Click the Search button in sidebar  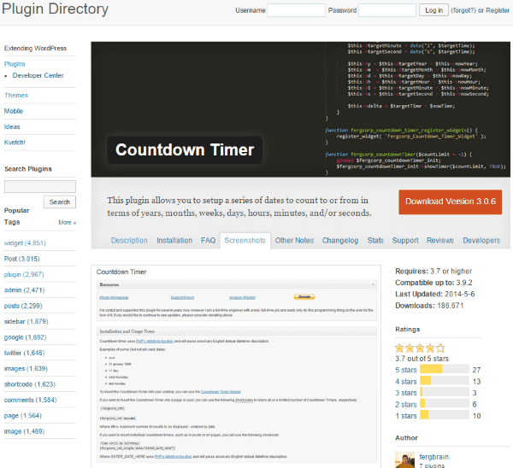click(x=59, y=202)
